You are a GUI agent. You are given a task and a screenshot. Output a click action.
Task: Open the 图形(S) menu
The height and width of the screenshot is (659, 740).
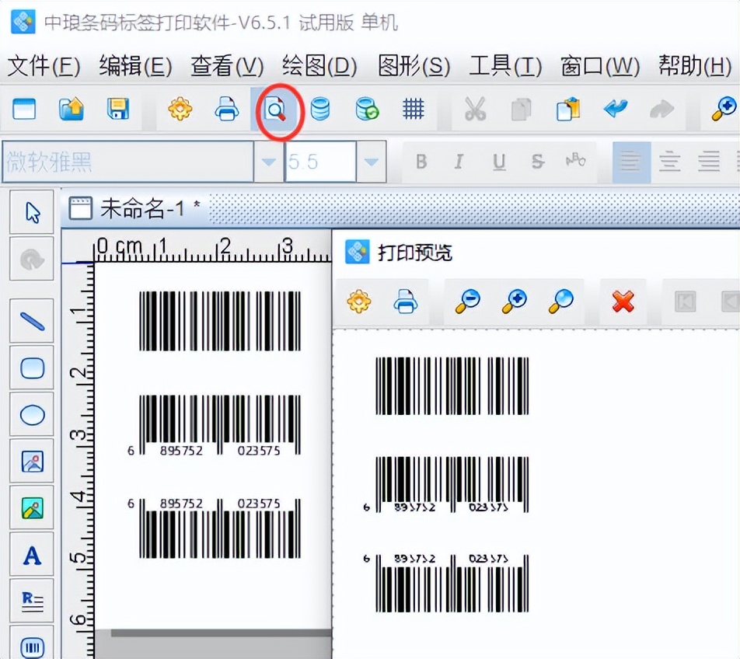414,65
